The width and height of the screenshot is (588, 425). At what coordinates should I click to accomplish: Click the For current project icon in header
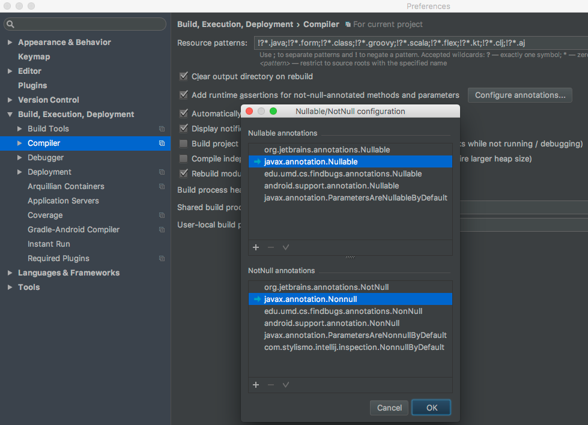(348, 25)
